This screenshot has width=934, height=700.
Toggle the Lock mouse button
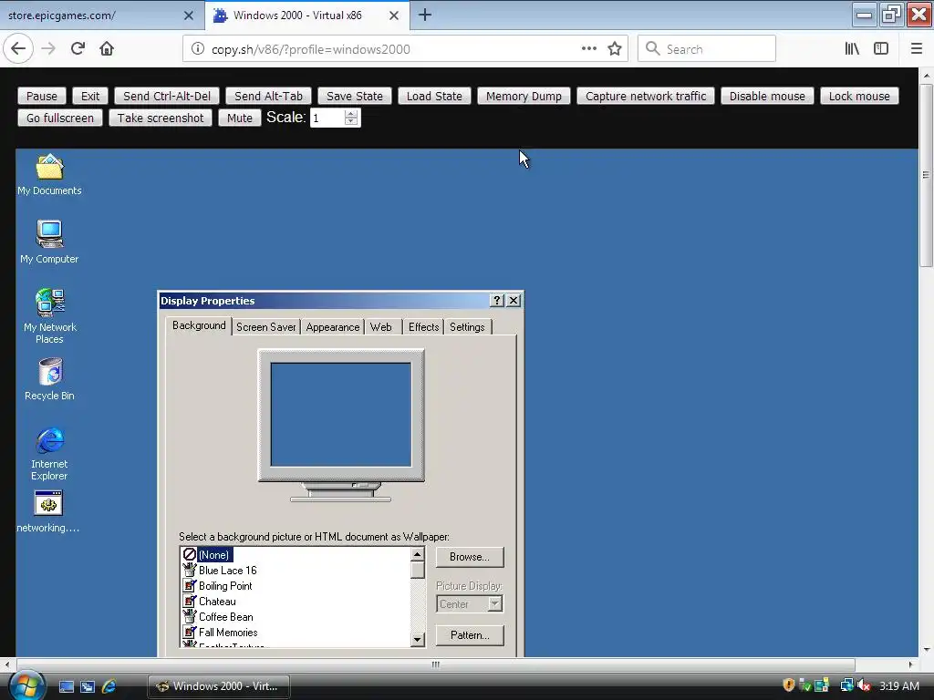point(859,96)
